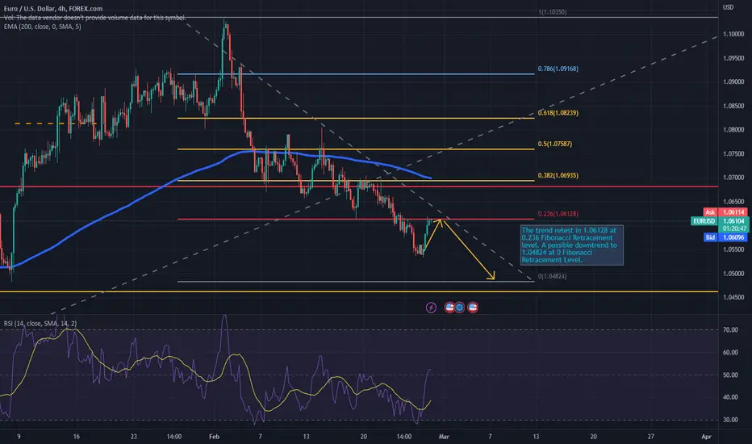The width and height of the screenshot is (752, 444).
Task: Select the RSI (14, close, SMA, 14, 2) legend
Action: [40, 324]
